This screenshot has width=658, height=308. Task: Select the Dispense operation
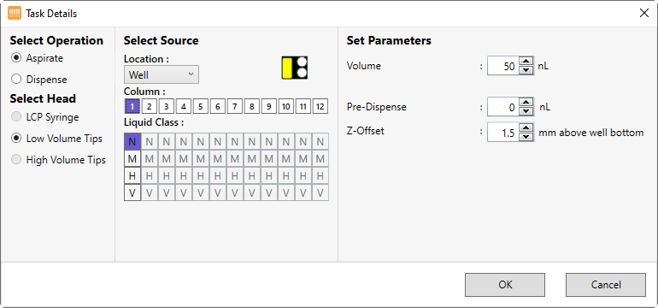point(39,80)
